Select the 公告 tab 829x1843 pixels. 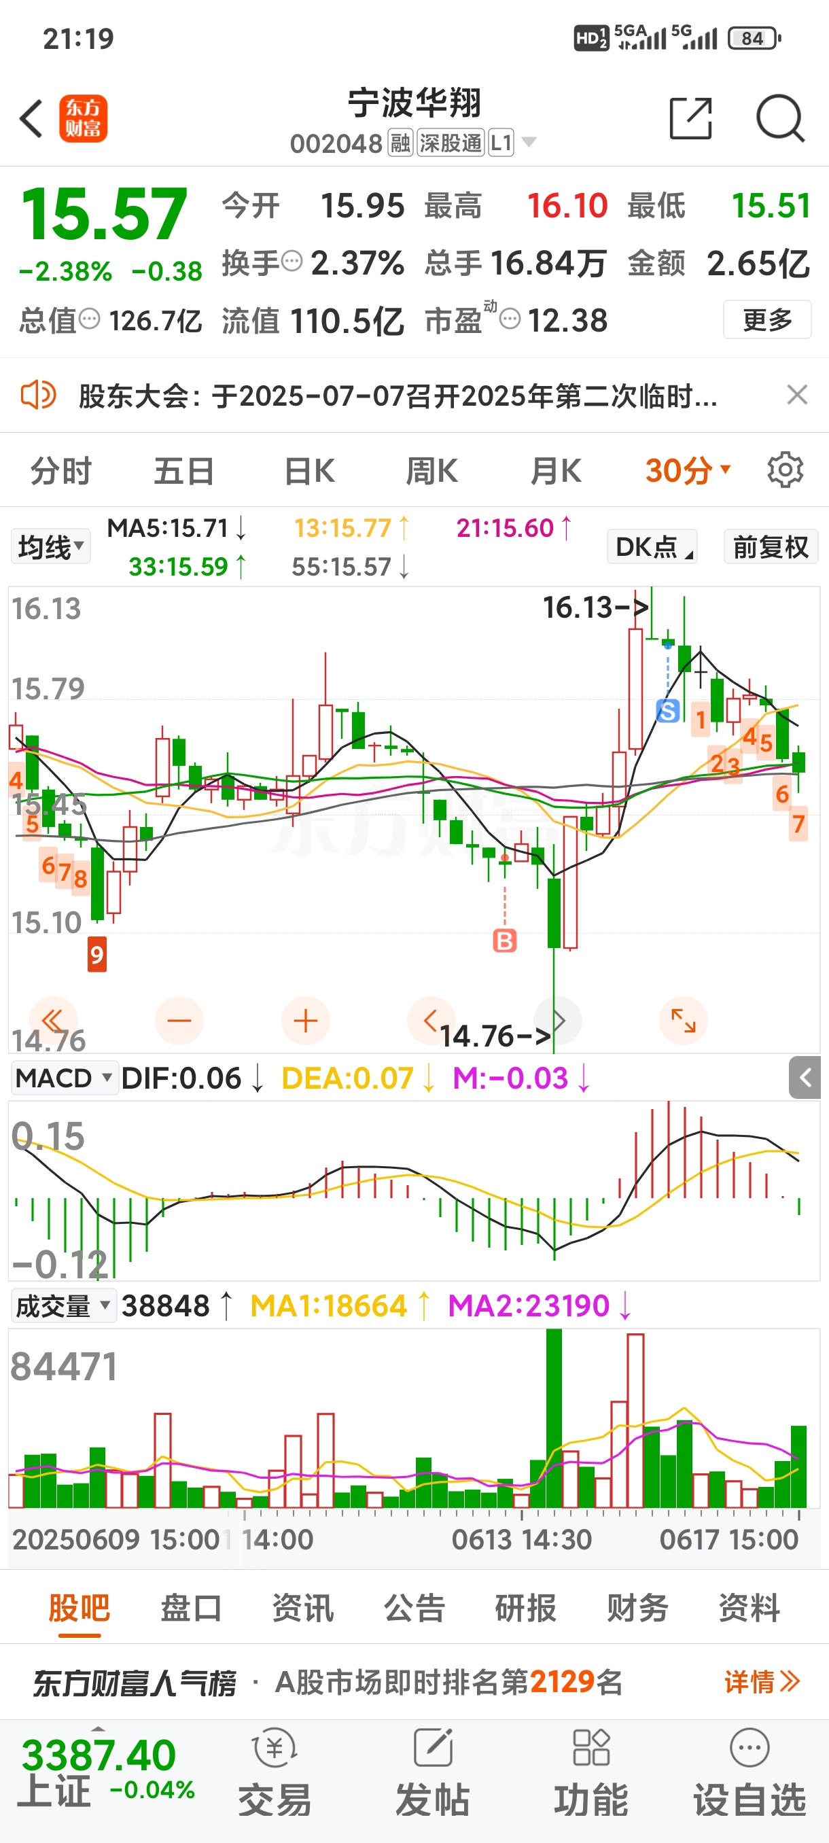[414, 1609]
